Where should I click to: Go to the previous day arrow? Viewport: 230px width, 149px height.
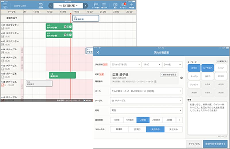click(x=50, y=6)
